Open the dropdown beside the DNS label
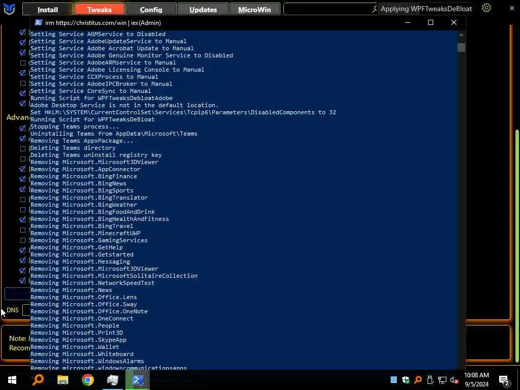The image size is (520, 390). click(26, 310)
